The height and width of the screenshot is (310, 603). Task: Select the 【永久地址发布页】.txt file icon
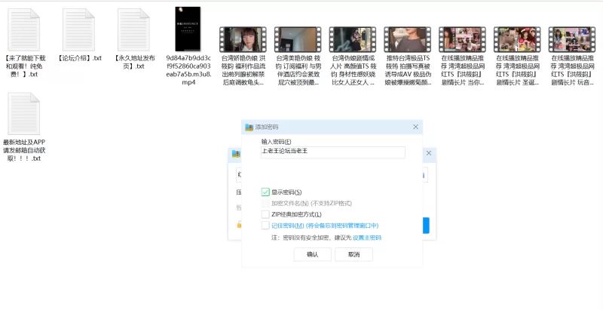(133, 30)
